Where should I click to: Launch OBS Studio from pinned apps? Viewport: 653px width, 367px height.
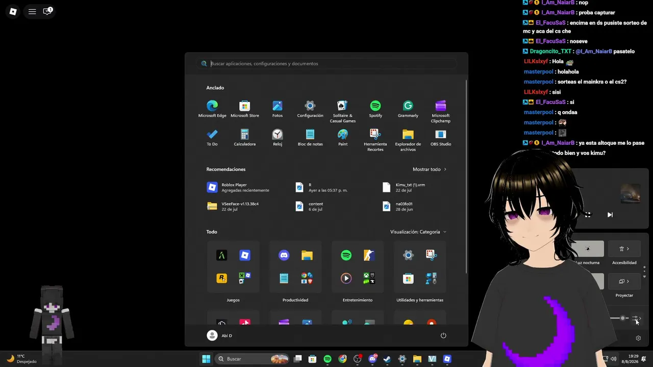[441, 138]
